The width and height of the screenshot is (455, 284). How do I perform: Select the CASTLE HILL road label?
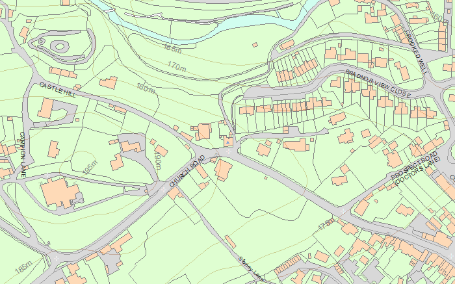57,90
